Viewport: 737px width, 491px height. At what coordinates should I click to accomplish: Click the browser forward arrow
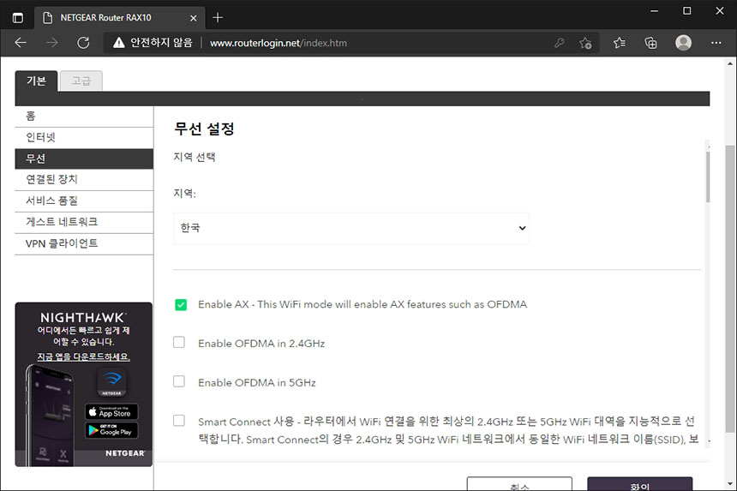(x=51, y=43)
